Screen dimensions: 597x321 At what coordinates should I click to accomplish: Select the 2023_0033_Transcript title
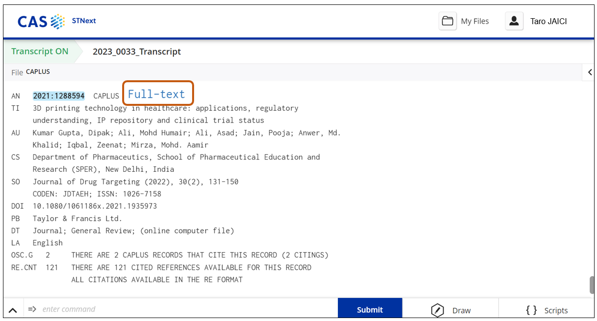[137, 52]
